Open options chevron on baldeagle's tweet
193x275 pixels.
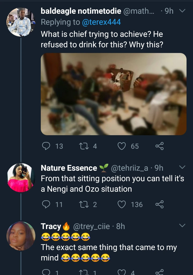[x=182, y=11]
